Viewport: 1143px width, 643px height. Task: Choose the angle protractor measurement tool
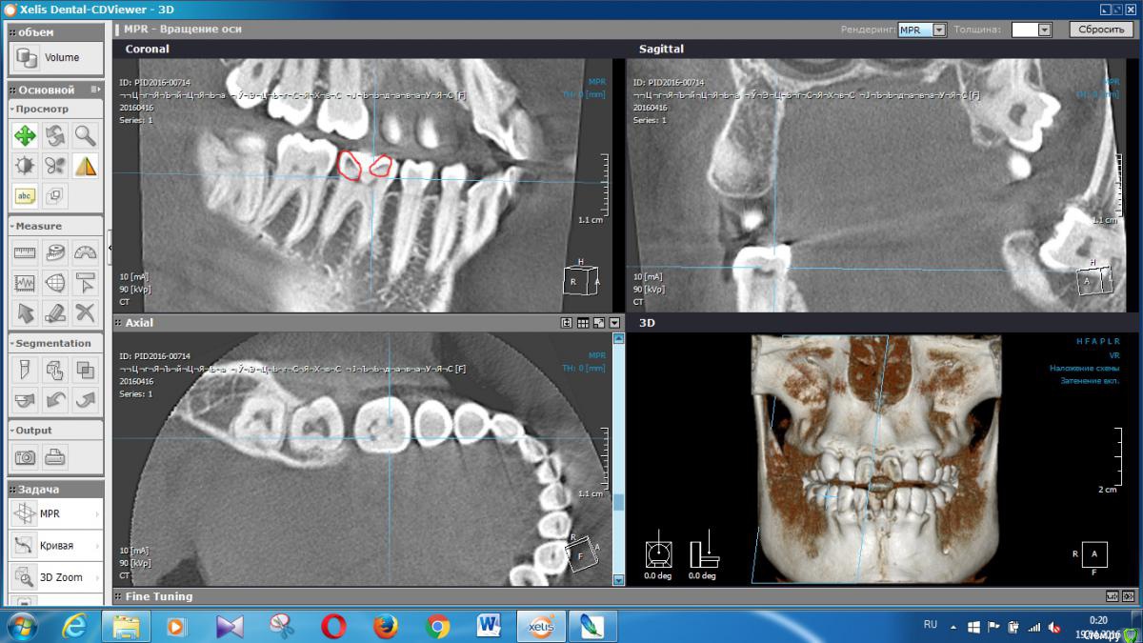pos(86,252)
